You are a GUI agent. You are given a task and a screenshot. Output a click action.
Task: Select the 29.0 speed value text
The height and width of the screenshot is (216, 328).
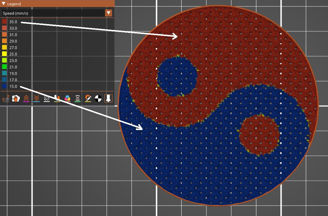click(x=13, y=41)
